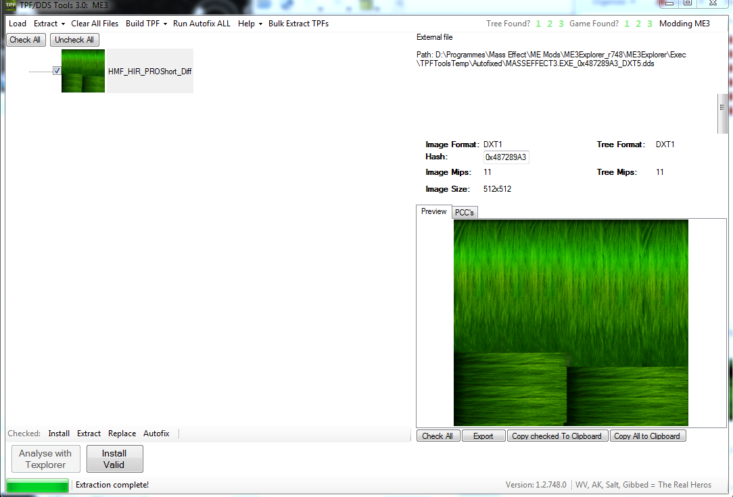
Task: Click Clear All Files
Action: point(95,24)
